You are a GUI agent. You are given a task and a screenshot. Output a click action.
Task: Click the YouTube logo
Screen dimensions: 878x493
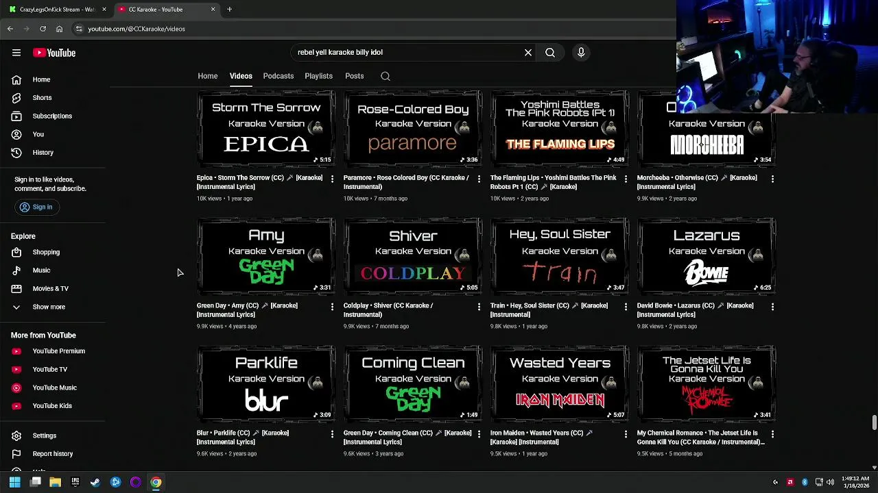coord(54,53)
